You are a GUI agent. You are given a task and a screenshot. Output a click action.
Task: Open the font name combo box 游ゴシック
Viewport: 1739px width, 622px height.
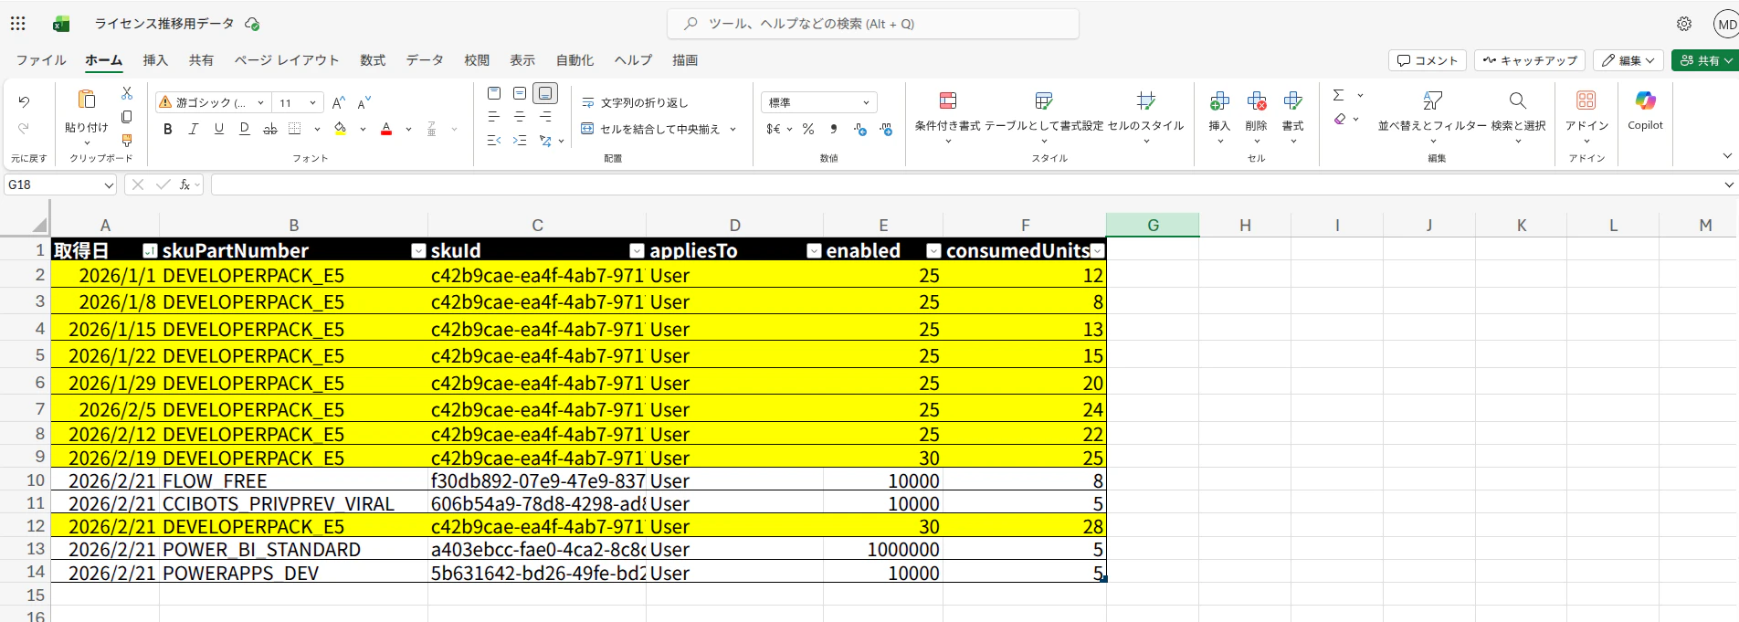pyautogui.click(x=213, y=103)
